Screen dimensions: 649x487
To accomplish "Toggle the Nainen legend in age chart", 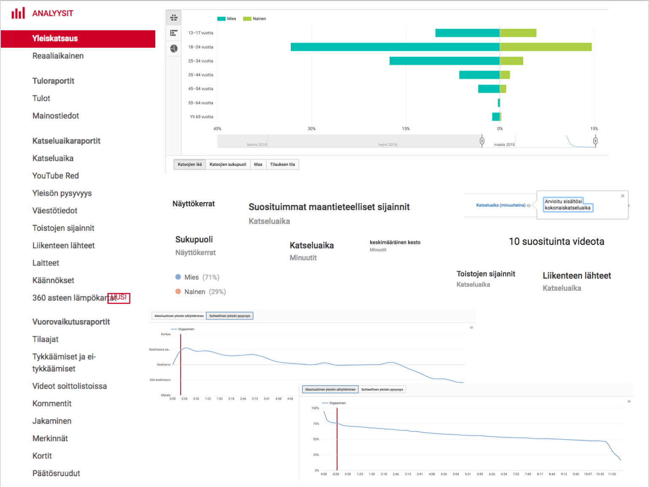I will pyautogui.click(x=254, y=19).
